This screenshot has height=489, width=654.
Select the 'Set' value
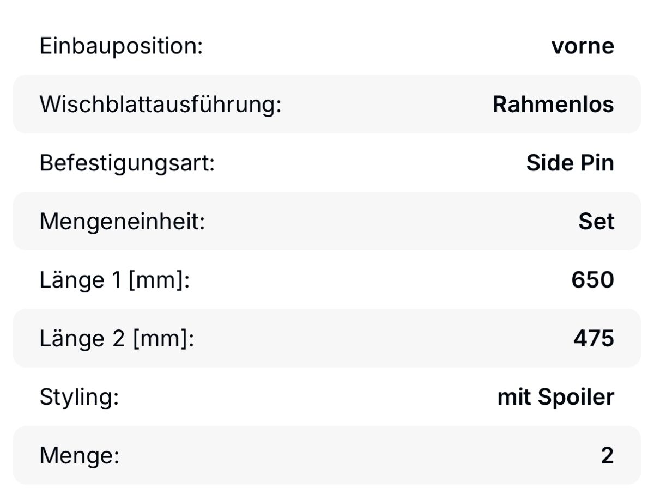pyautogui.click(x=596, y=222)
